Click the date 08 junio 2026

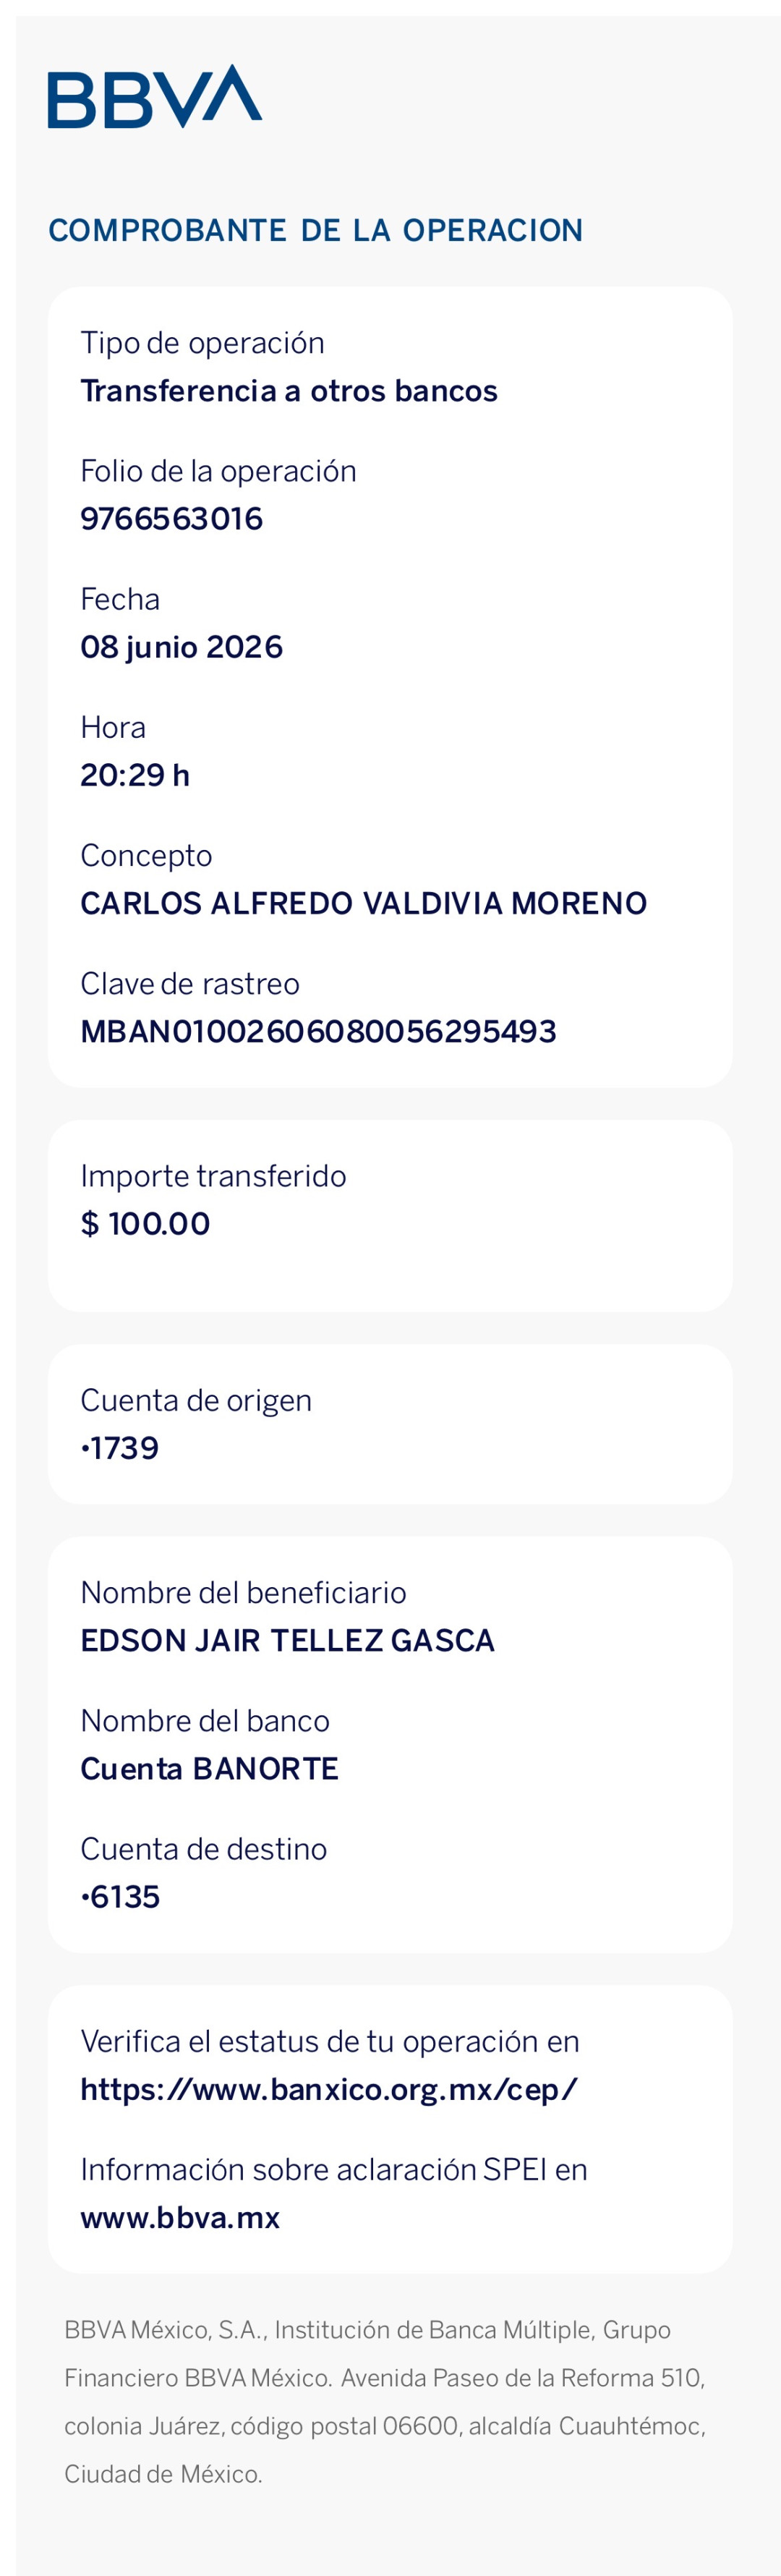pos(181,647)
